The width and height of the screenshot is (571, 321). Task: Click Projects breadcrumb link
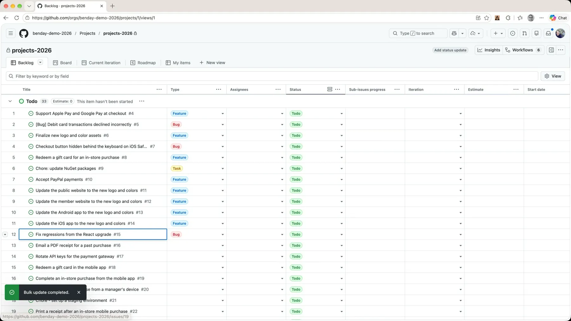click(x=87, y=33)
